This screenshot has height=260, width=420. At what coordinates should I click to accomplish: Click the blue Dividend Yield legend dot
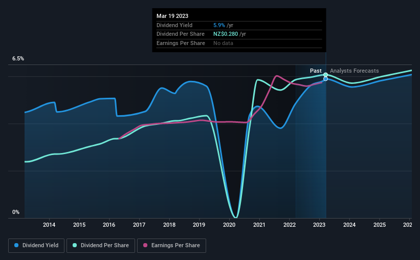pos(16,245)
